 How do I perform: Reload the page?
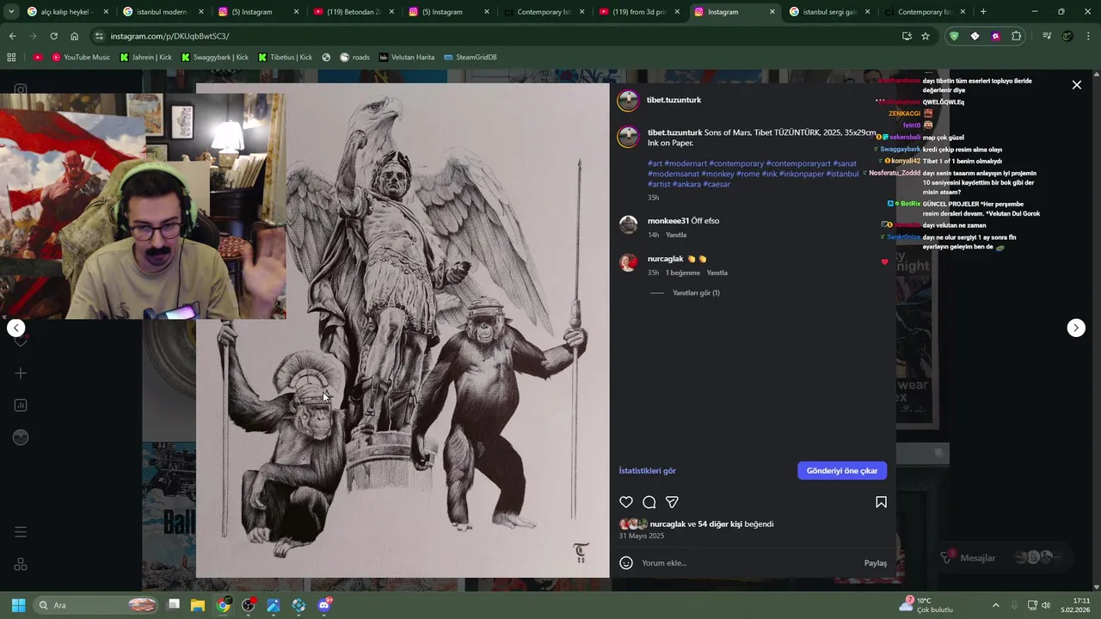pyautogui.click(x=53, y=36)
